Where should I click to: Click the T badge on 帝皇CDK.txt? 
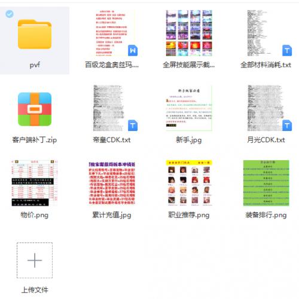pos(133,126)
